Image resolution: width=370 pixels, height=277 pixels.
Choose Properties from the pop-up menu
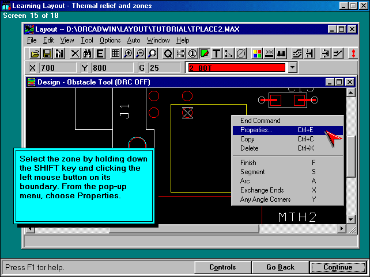pyautogui.click(x=256, y=130)
